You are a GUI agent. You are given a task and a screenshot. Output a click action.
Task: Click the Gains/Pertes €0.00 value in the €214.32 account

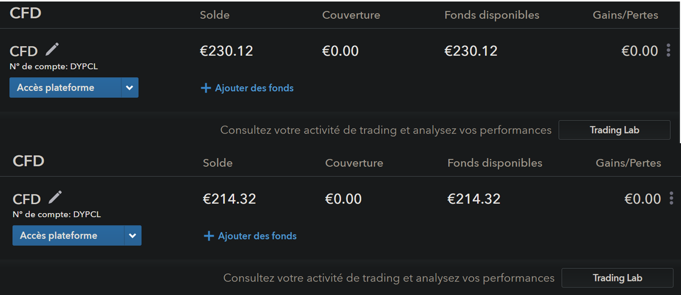pos(643,199)
